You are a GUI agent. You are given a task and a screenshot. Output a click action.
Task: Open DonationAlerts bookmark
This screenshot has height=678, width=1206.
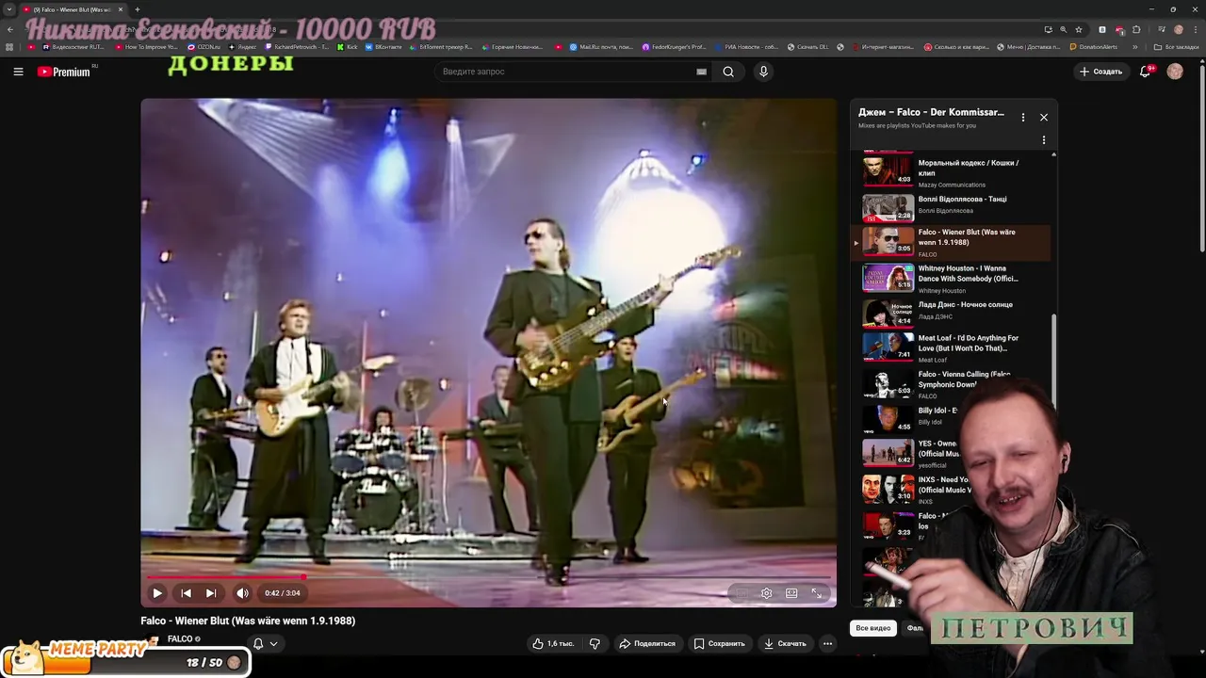1093,46
